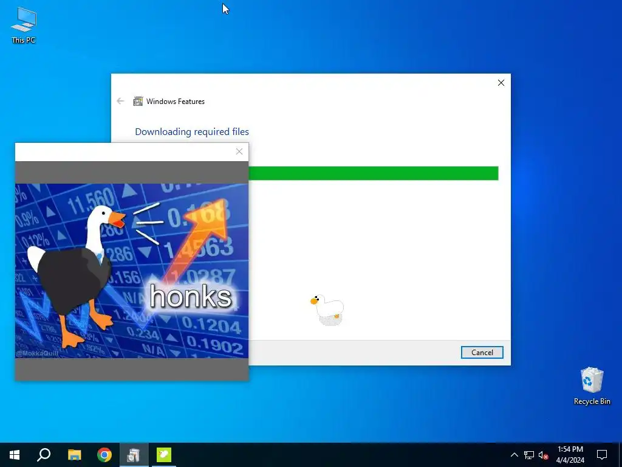Open This PC desktop icon
Image resolution: width=622 pixels, height=467 pixels.
(x=24, y=25)
